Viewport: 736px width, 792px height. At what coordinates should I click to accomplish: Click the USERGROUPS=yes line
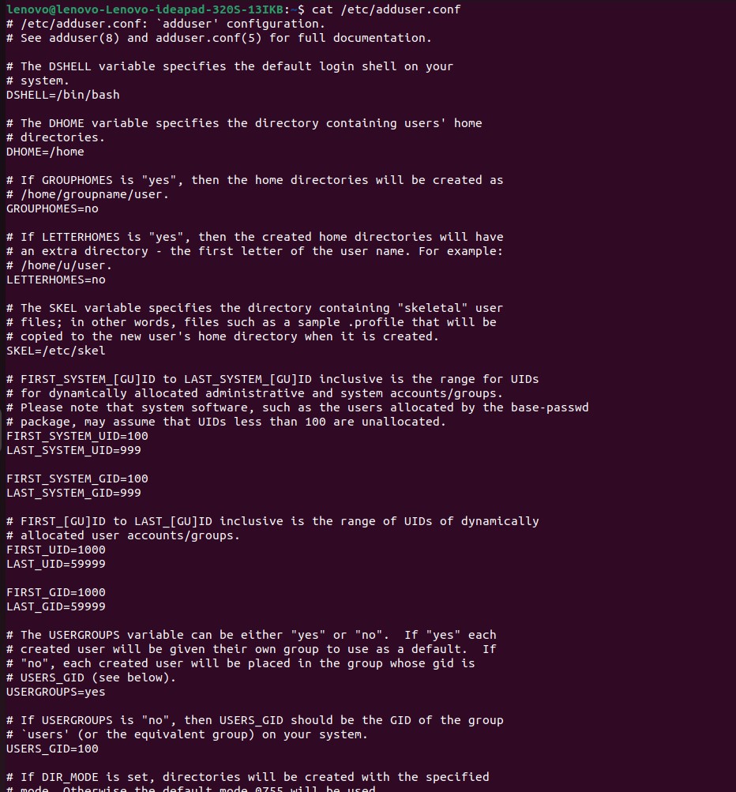(x=56, y=692)
